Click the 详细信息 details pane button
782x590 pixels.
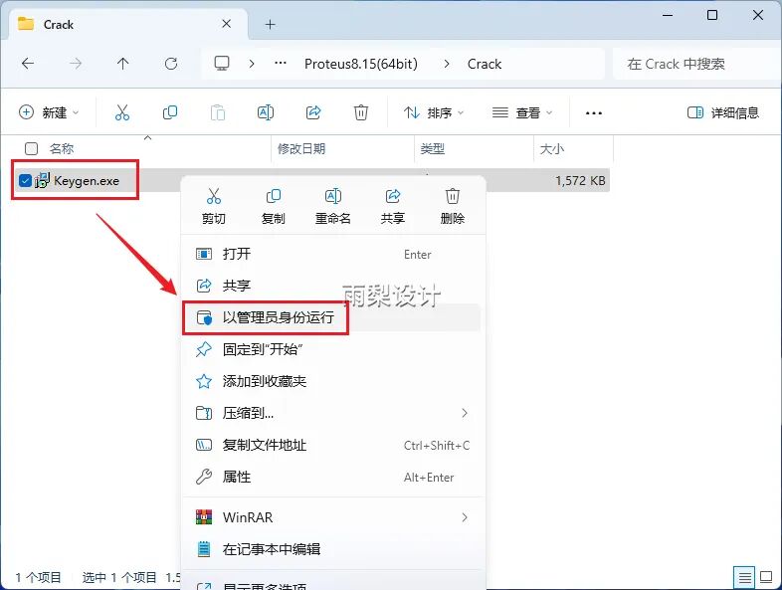tap(723, 112)
